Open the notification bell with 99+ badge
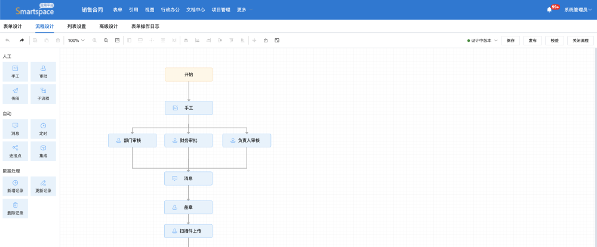The width and height of the screenshot is (597, 247). point(549,10)
